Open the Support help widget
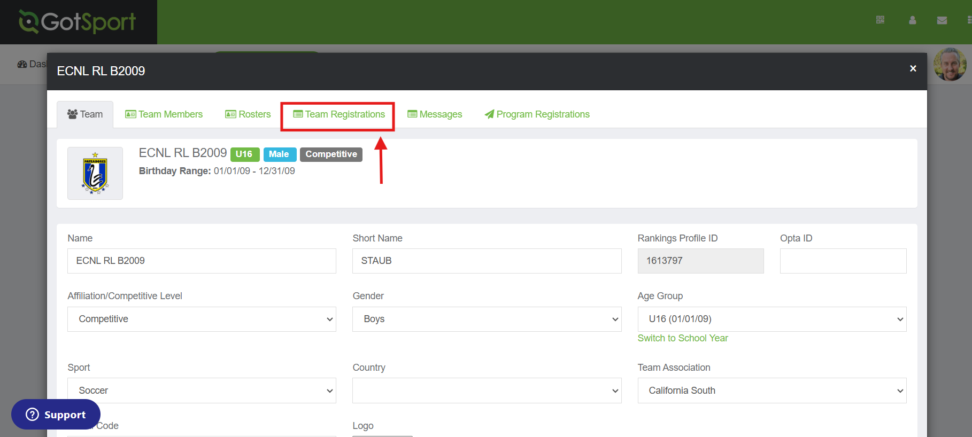 (x=56, y=415)
